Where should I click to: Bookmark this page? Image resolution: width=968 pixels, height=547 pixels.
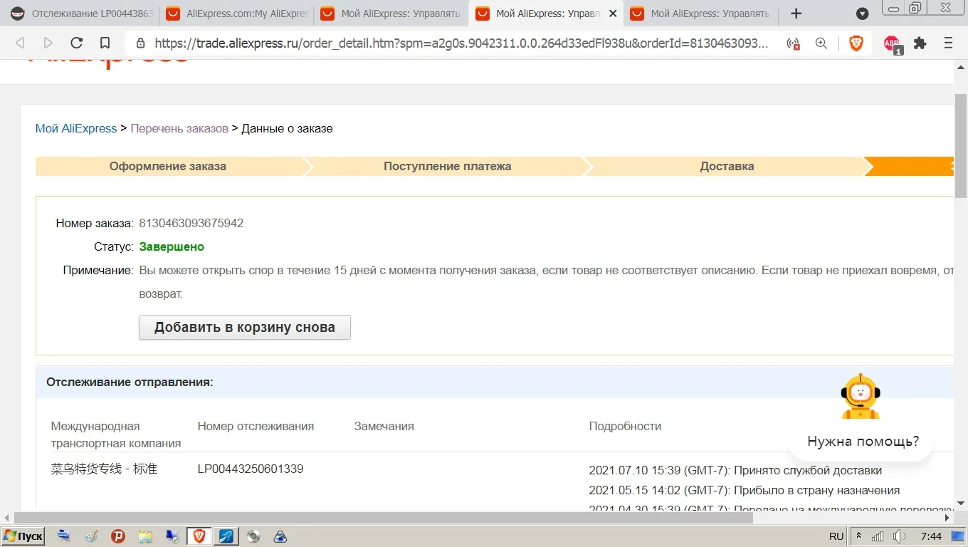[105, 43]
